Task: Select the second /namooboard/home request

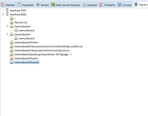Action: [x=26, y=58]
